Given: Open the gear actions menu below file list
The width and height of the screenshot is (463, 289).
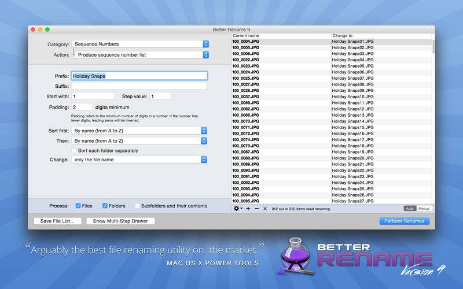Looking at the screenshot, I should [x=238, y=209].
